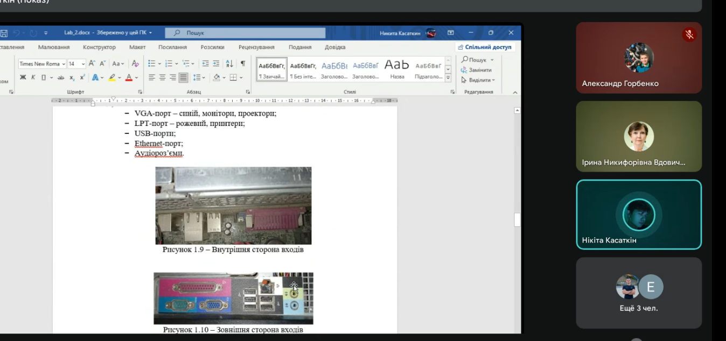Increase font size with the grow font icon
This screenshot has width=726, height=341.
pyautogui.click(x=92, y=63)
